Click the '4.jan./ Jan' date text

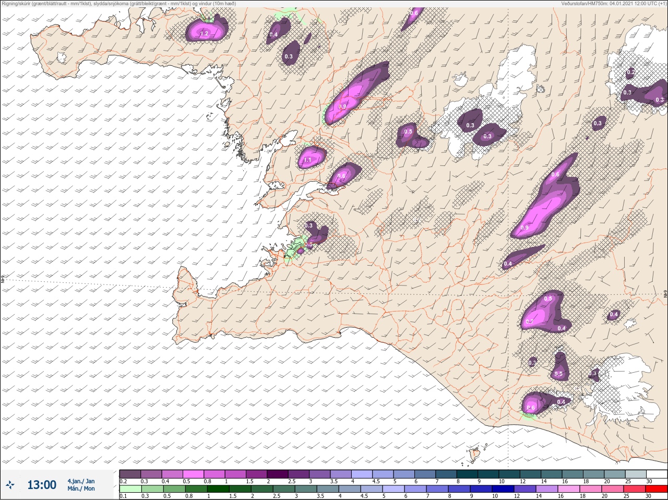point(81,481)
